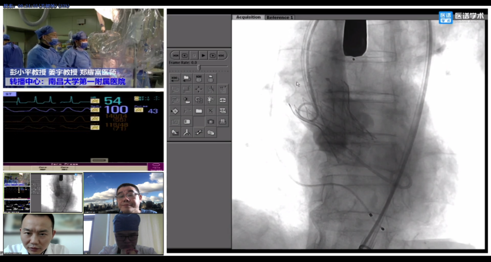Click the HR alarm bell icon
Viewport: 491px width, 262px height.
pyautogui.click(x=95, y=101)
